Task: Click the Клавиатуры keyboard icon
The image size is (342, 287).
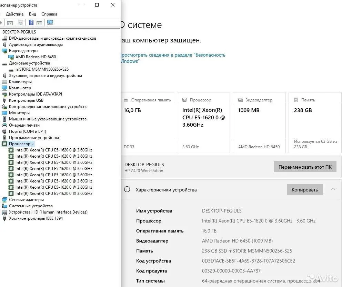Action: [x=4, y=82]
